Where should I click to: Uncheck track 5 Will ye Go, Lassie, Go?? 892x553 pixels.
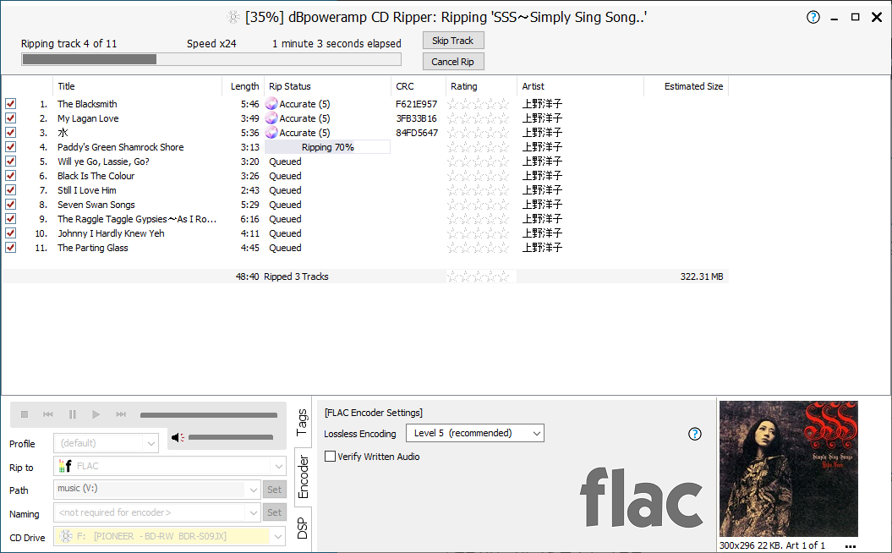(11, 161)
